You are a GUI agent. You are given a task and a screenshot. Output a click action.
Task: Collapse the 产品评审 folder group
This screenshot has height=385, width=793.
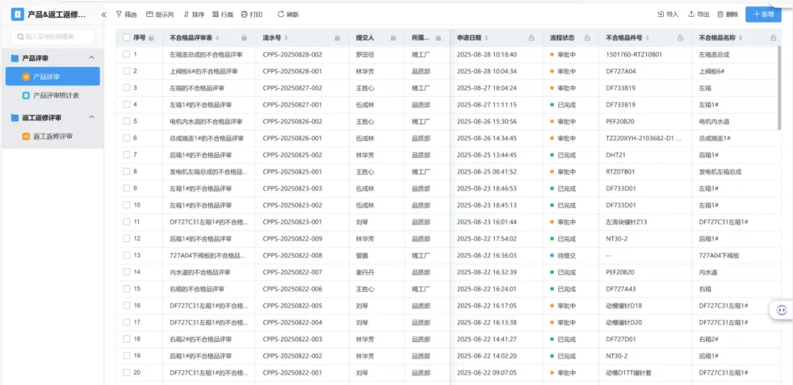coord(92,58)
